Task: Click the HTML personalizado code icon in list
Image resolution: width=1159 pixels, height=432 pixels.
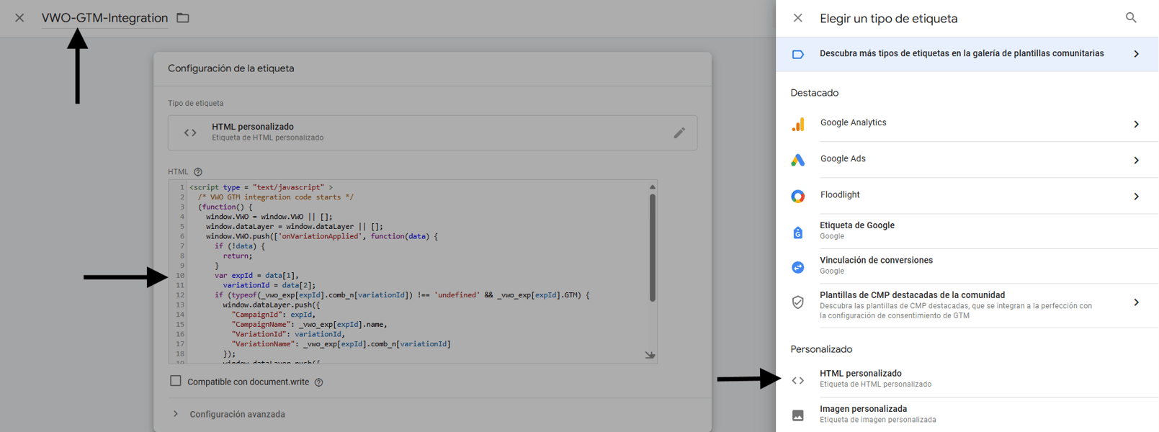Action: point(798,380)
